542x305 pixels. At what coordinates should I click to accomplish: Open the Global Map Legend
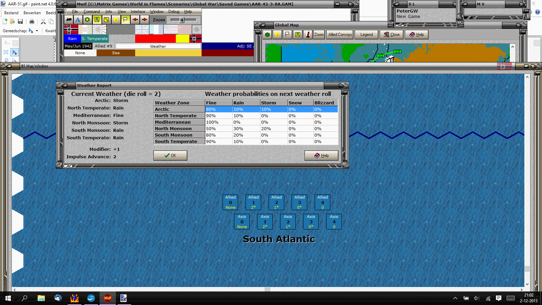coord(367,35)
